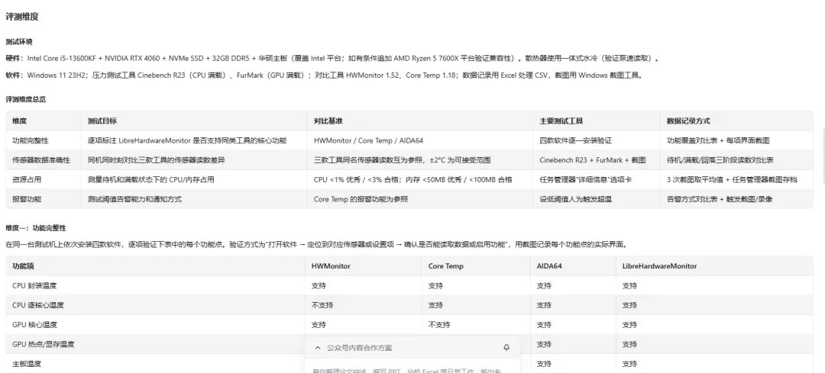Click the cell 设低阈值人为触发超温
The width and height of the screenshot is (825, 373).
(x=576, y=199)
